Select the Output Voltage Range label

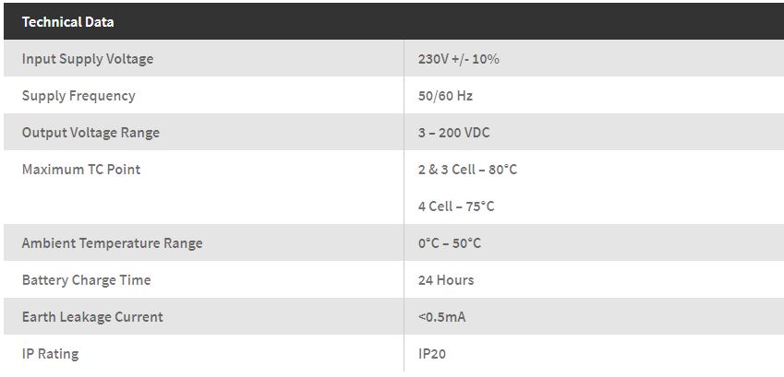[90, 133]
